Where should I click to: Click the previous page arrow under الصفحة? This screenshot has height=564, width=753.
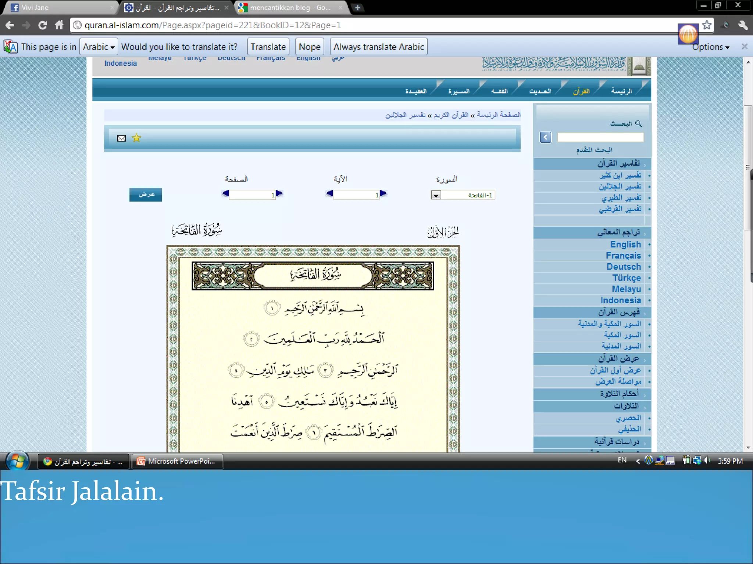pyautogui.click(x=225, y=194)
